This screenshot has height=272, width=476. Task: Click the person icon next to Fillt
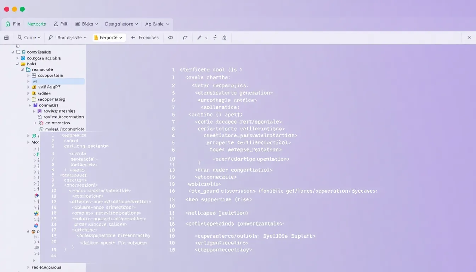56,24
